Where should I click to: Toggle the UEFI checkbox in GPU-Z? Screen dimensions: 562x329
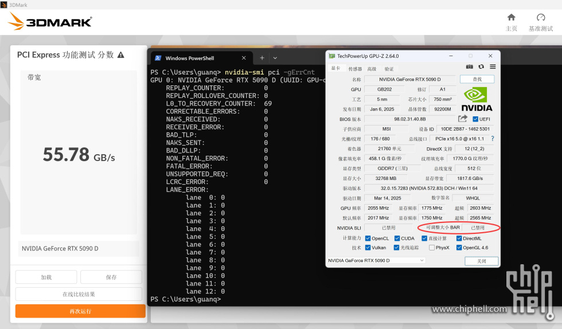point(475,119)
